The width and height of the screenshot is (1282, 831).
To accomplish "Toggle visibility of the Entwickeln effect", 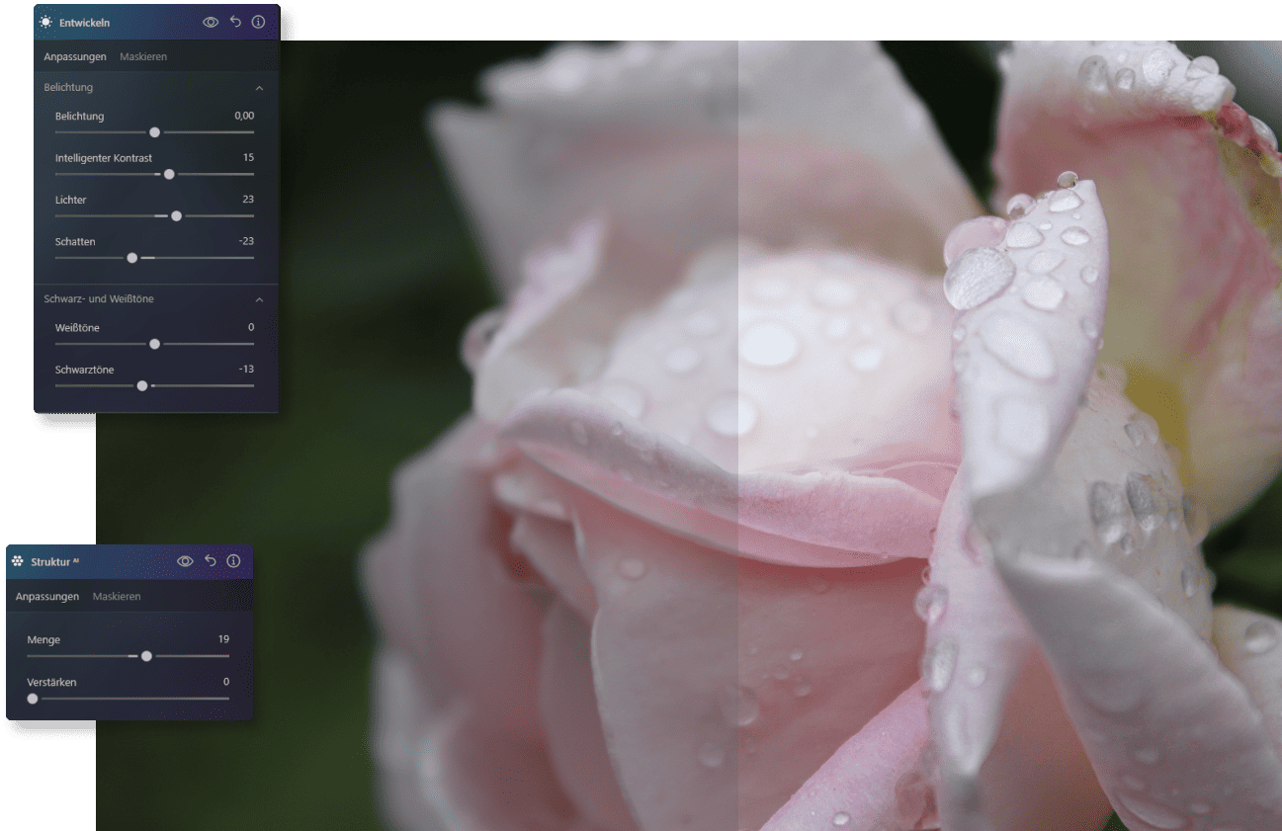I will [x=211, y=21].
